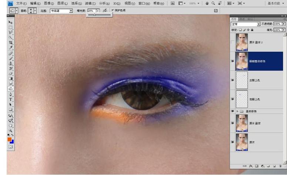Hide the selected blue highlighted layer
287x175 pixels.
[x=233, y=61]
